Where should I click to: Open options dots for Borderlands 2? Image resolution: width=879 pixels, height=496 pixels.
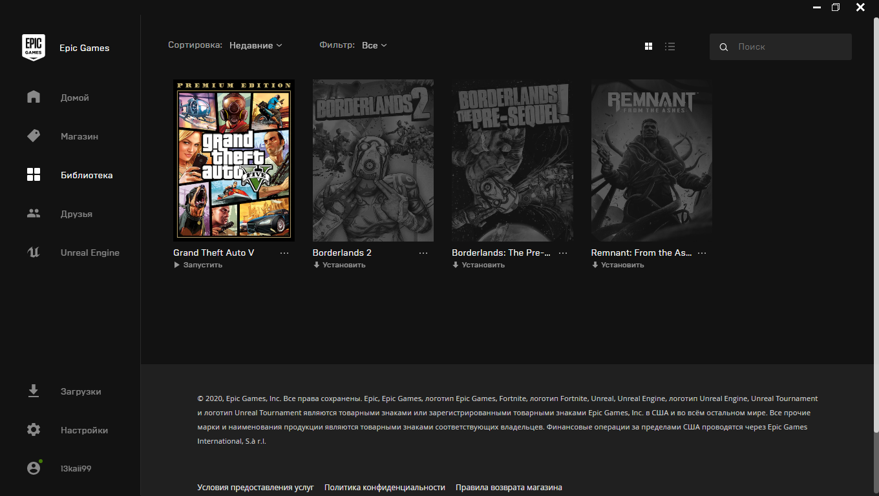(423, 253)
